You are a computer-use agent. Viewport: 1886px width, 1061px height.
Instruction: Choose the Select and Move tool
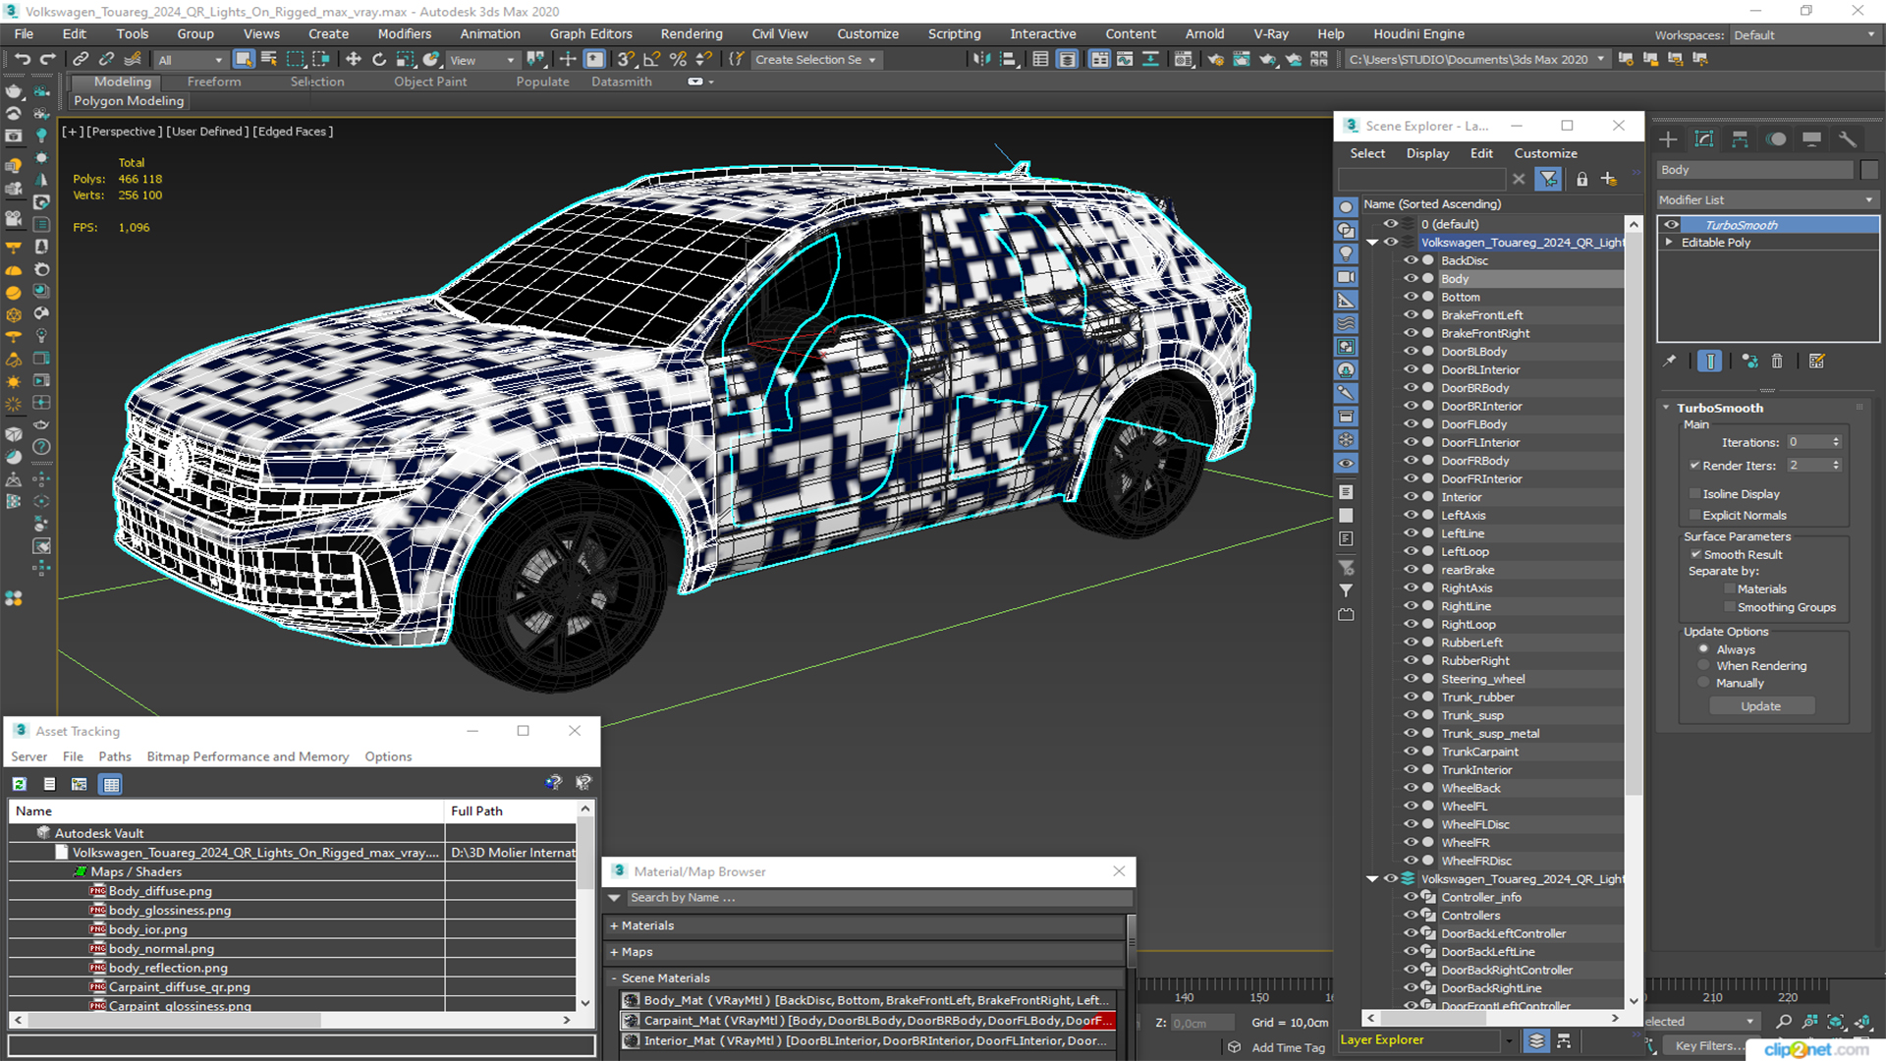[354, 60]
